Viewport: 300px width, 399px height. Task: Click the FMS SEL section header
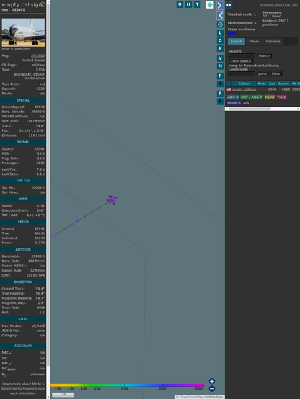click(x=23, y=181)
